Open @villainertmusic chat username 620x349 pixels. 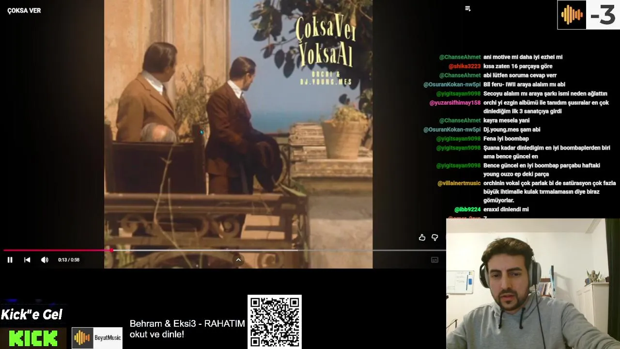pos(459,183)
